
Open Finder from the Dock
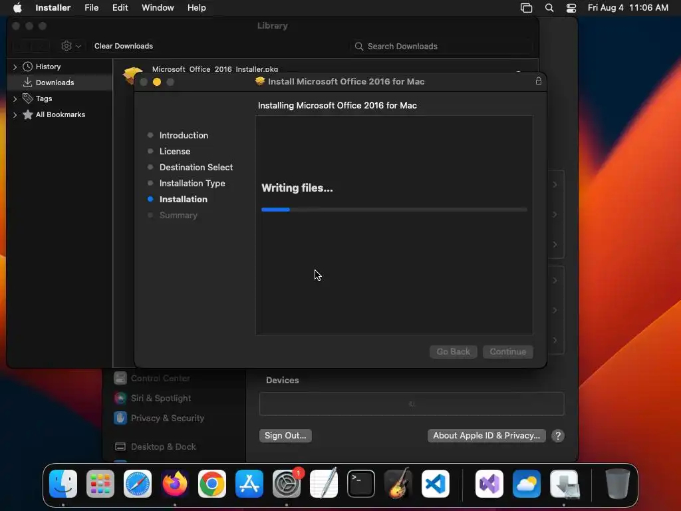click(x=63, y=483)
